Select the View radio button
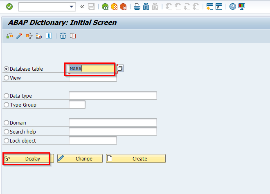Image resolution: width=270 pixels, height=194 pixels. (6, 78)
